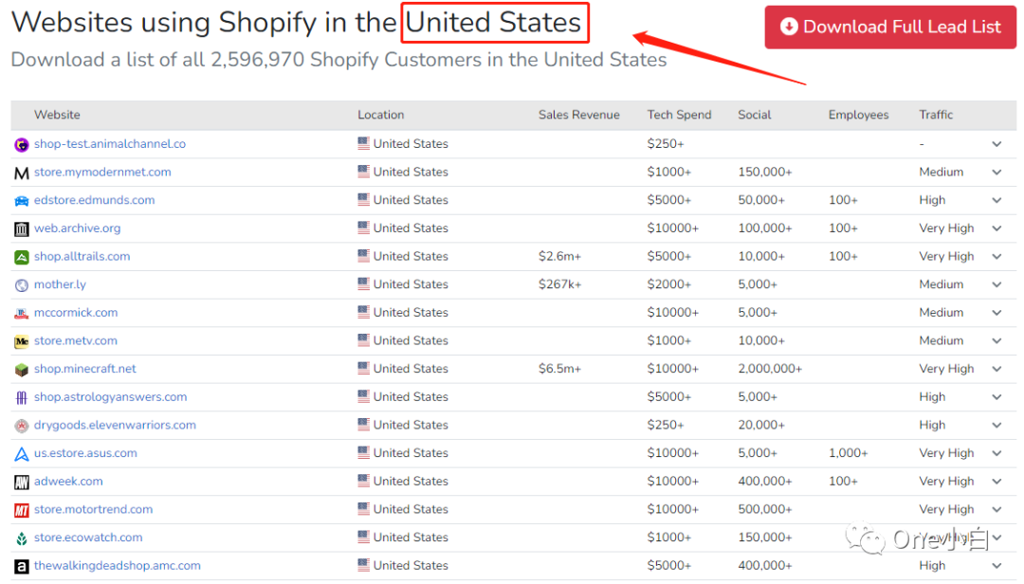Click the edstore.edmunds.com car favicon
Screen dimensions: 1024x584
(22, 201)
